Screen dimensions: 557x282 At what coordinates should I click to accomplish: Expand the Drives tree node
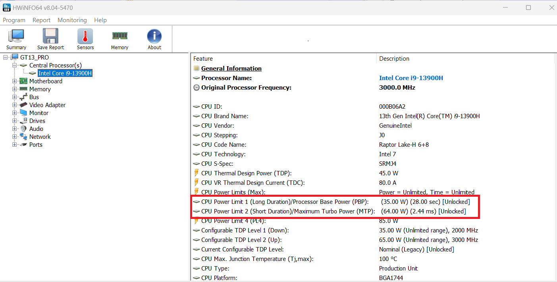coord(14,121)
